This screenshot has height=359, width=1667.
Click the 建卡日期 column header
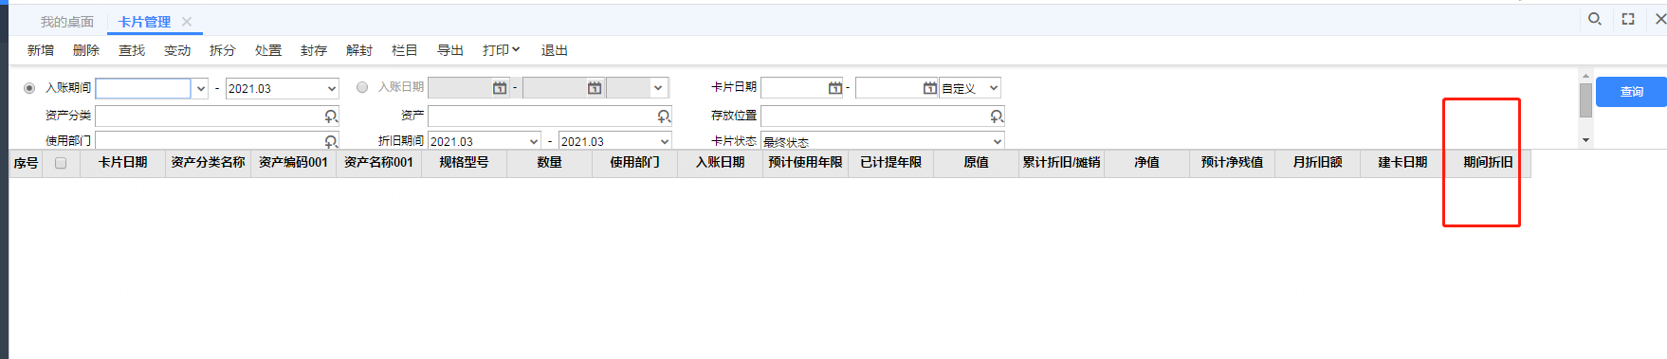1403,163
